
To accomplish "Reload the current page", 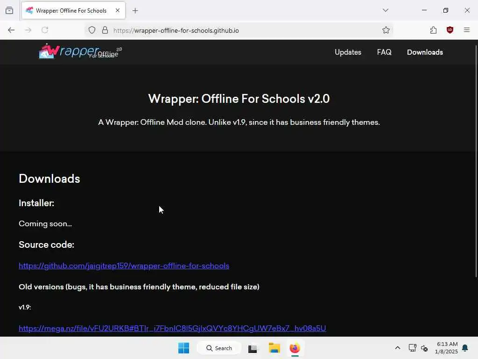I will pos(45,30).
